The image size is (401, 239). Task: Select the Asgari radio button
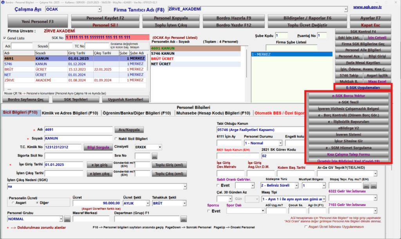tap(13, 203)
